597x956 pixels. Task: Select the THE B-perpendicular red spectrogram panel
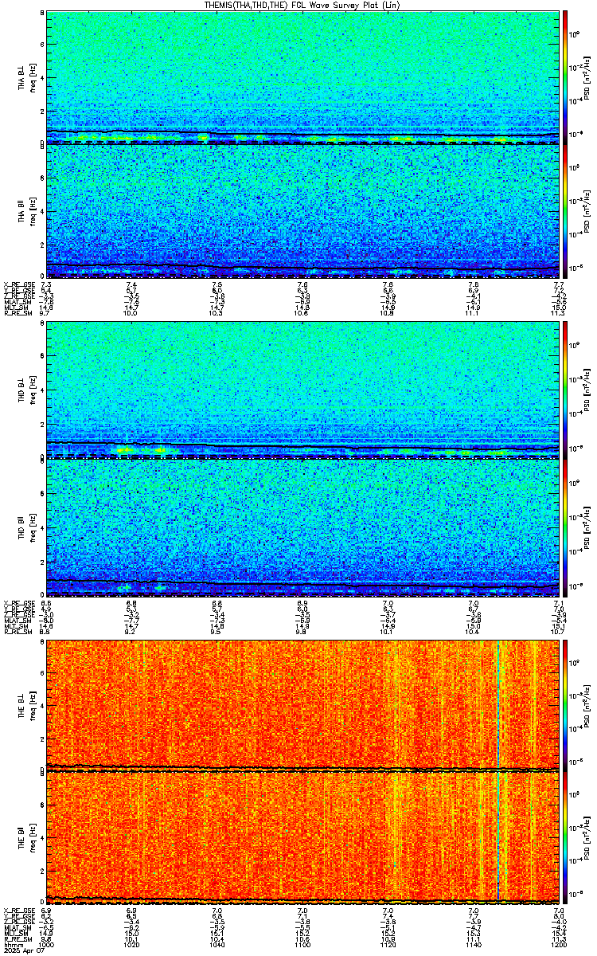click(x=303, y=703)
